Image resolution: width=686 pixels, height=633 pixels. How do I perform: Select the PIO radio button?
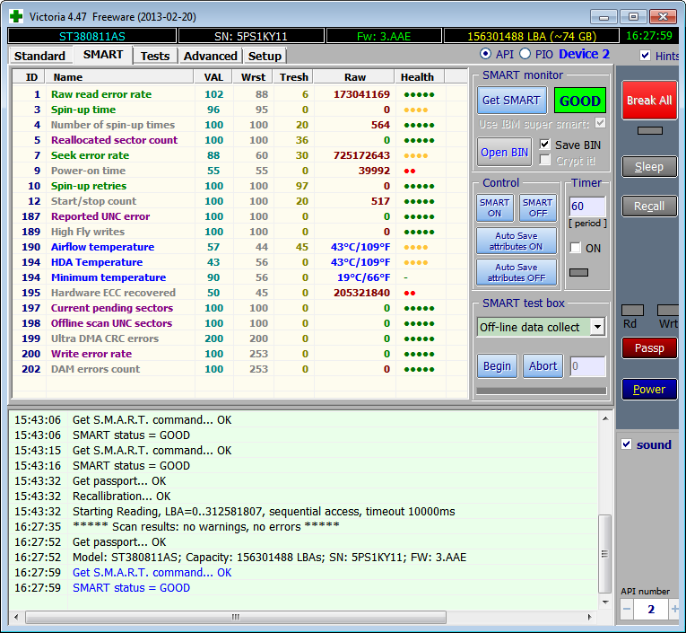coord(525,54)
